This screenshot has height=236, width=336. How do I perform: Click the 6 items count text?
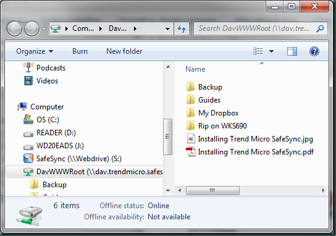(67, 206)
